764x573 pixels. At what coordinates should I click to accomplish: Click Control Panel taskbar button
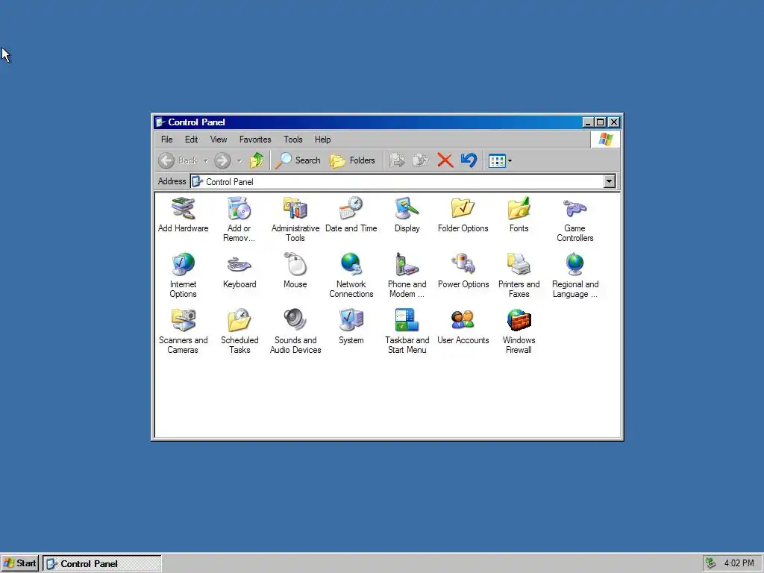pos(101,563)
